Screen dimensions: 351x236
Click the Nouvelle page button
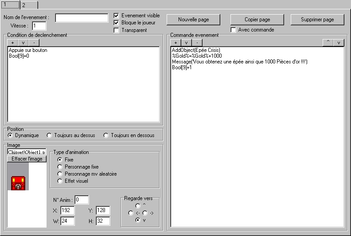[x=193, y=20]
